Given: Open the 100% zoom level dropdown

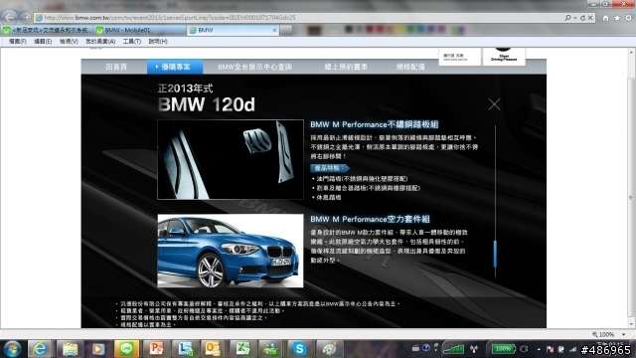Looking at the screenshot, I should 623,334.
